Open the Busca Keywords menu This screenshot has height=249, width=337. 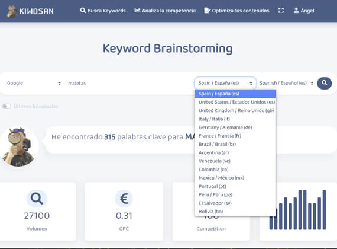pyautogui.click(x=103, y=11)
